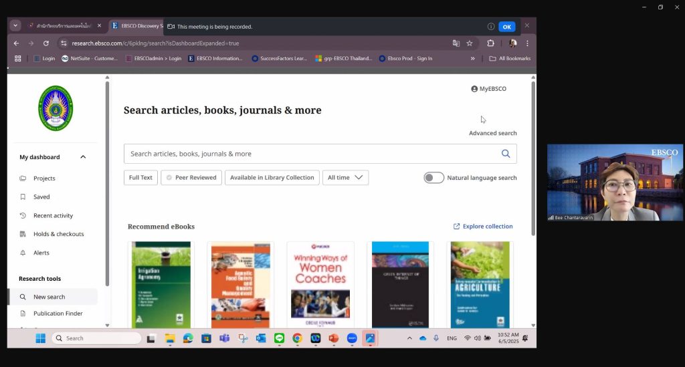Open the Login bookmark
This screenshot has width=685, height=367.
[x=45, y=58]
